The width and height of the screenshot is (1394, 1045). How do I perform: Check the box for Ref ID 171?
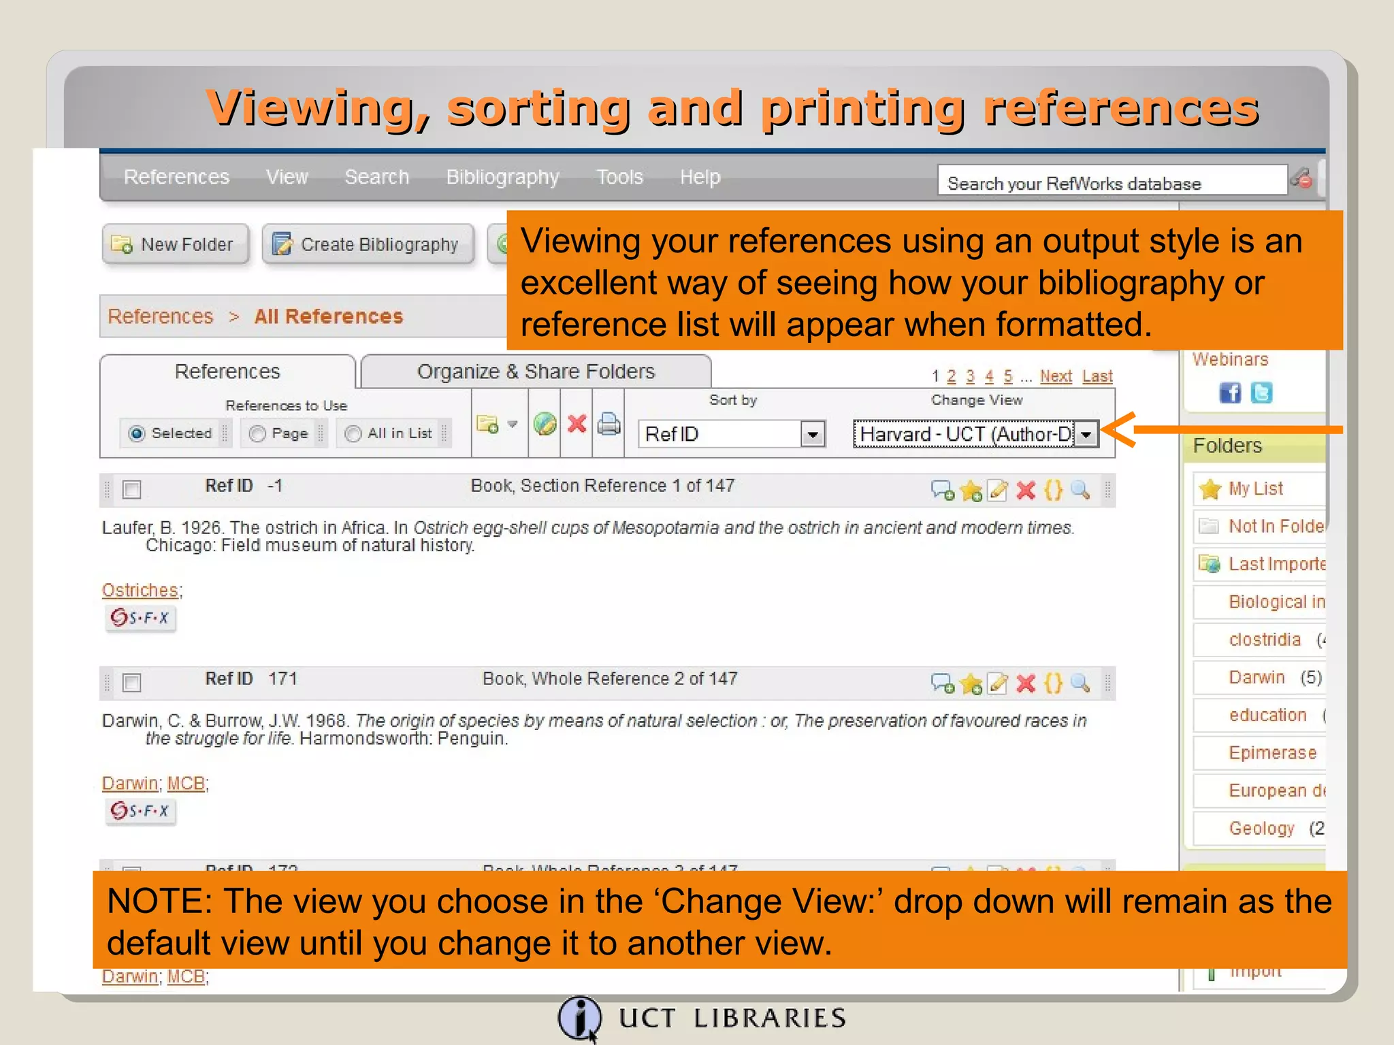coord(131,682)
